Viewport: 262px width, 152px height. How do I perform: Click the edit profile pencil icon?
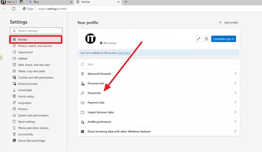[199, 39]
